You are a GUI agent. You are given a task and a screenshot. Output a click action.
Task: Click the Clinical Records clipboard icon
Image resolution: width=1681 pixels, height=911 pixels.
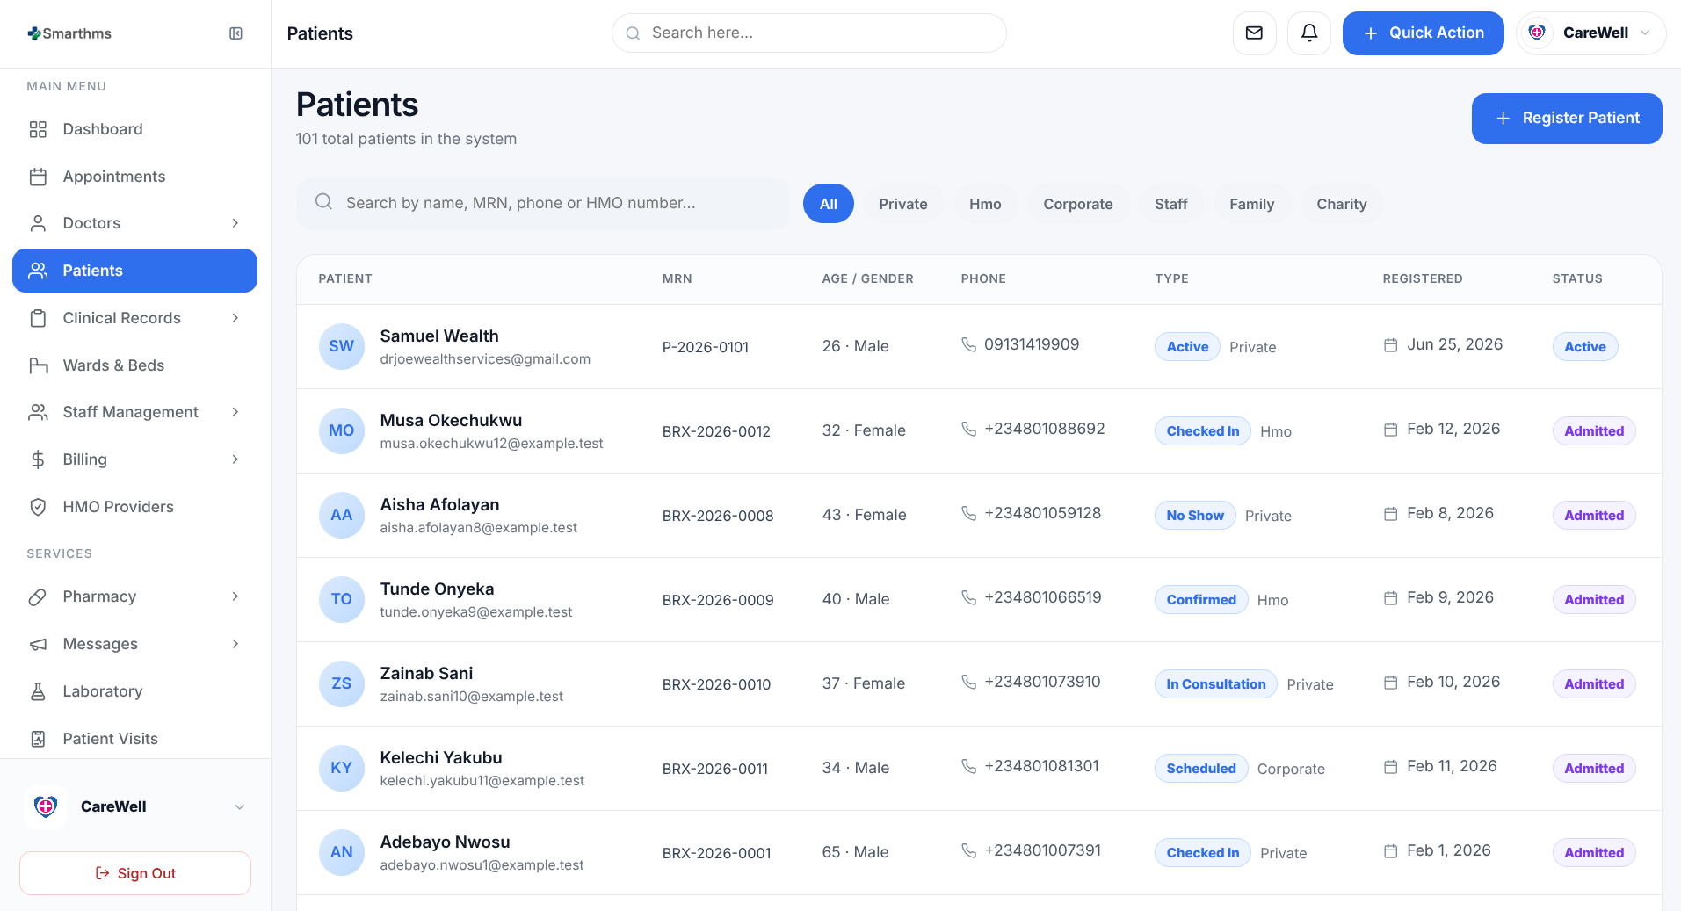point(38,318)
